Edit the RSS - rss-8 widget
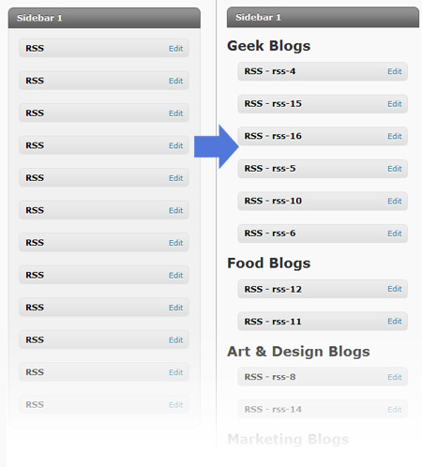422x467 pixels. click(x=395, y=377)
